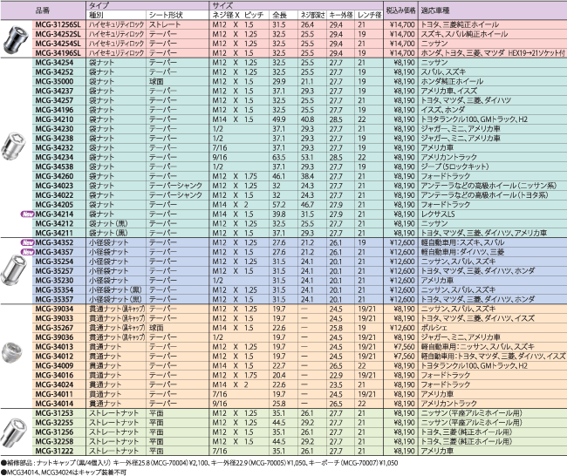The width and height of the screenshot is (567, 476).
Task: Select the アメリカントラック cell for MCG-34234
Action: (x=448, y=157)
